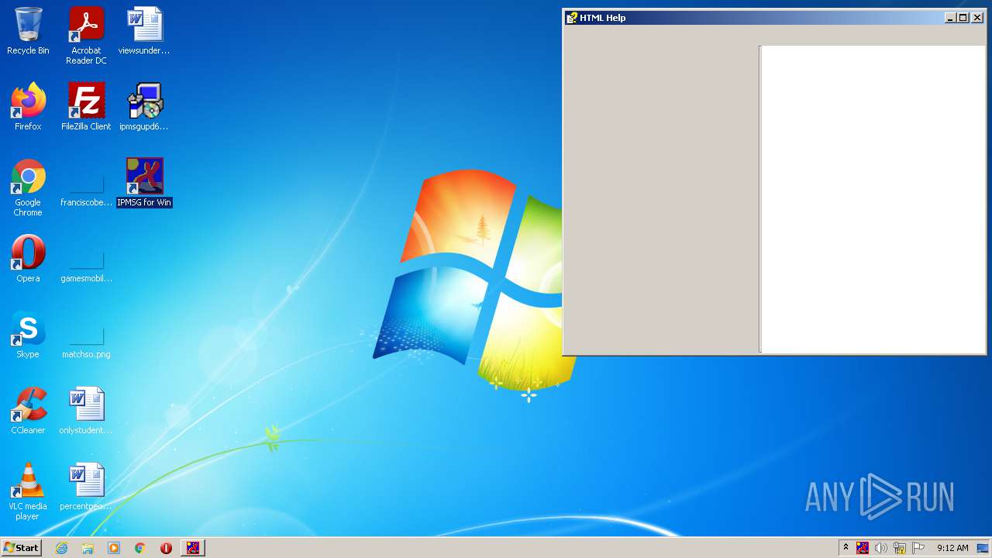Select percentpeo Word document icon
992x558 pixels.
pos(86,487)
